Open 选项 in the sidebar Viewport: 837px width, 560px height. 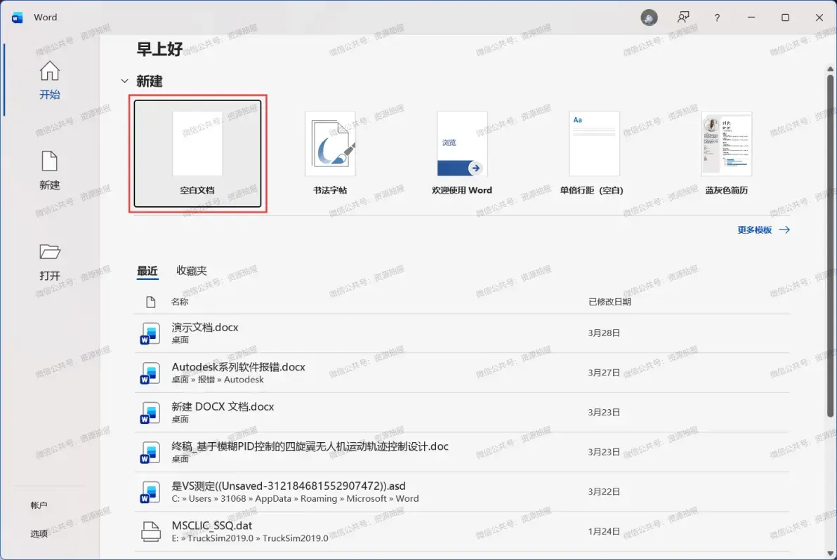[39, 533]
